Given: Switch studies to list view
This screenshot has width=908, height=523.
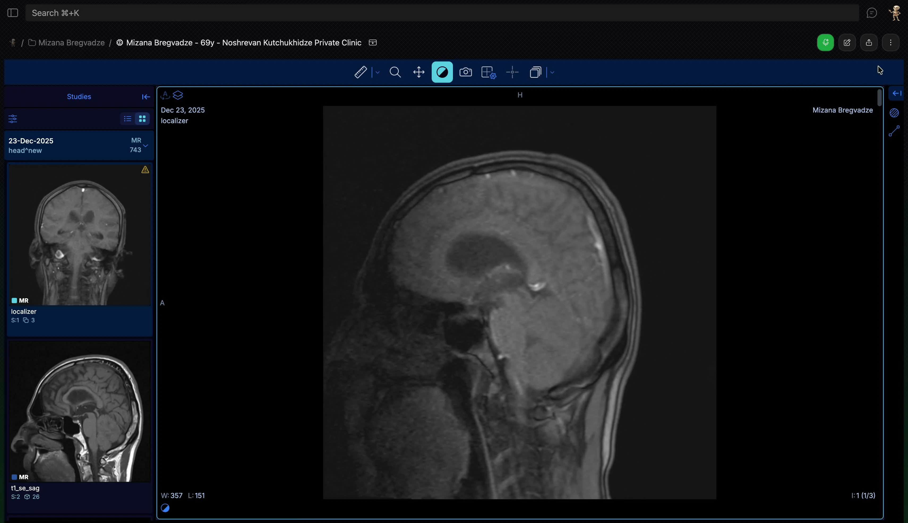Looking at the screenshot, I should tap(127, 118).
